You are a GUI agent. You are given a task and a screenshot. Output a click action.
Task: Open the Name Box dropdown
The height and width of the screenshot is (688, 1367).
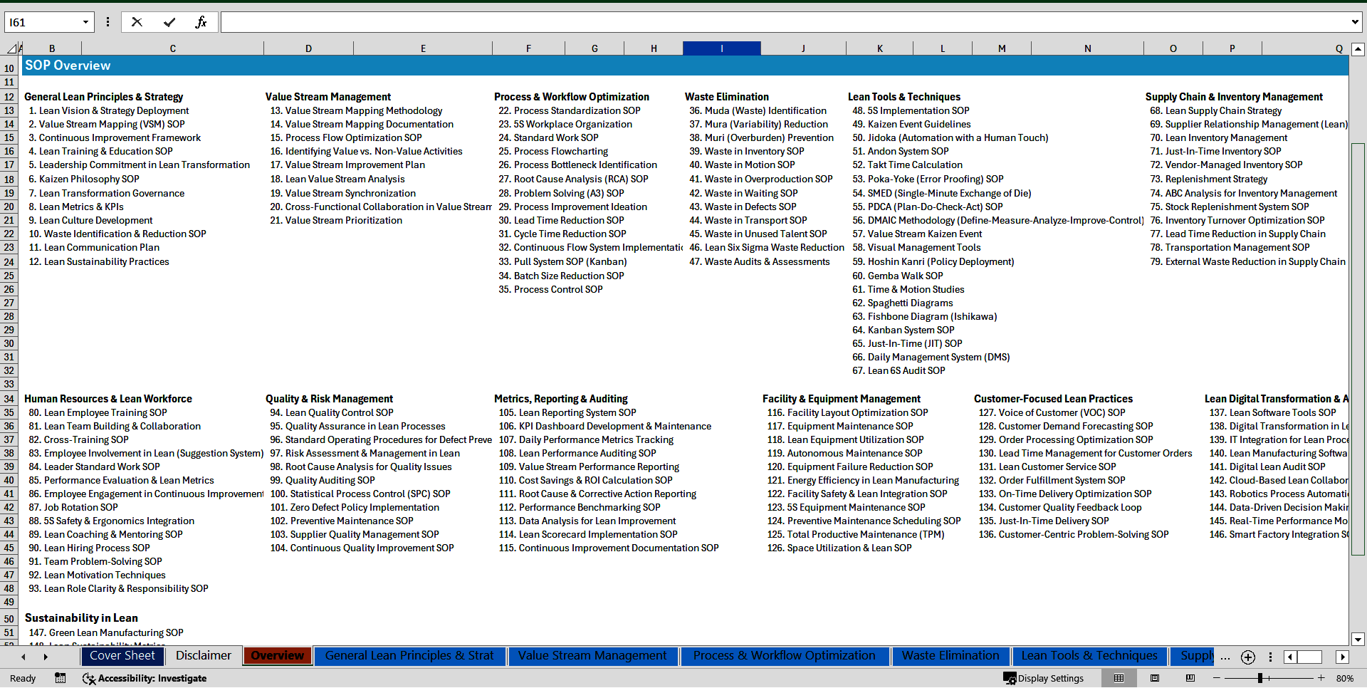[85, 22]
